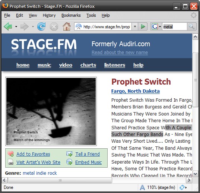Click the metal genre link

[x=29, y=173]
